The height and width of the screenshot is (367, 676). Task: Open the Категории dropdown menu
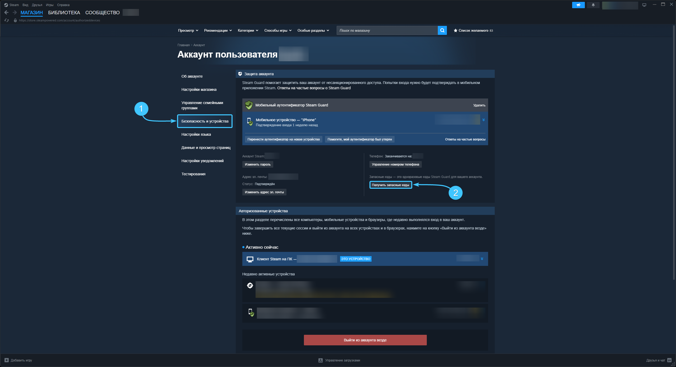248,30
